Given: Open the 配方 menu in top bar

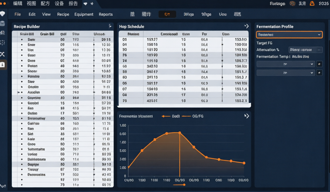Looking at the screenshot, I should tap(45, 4).
